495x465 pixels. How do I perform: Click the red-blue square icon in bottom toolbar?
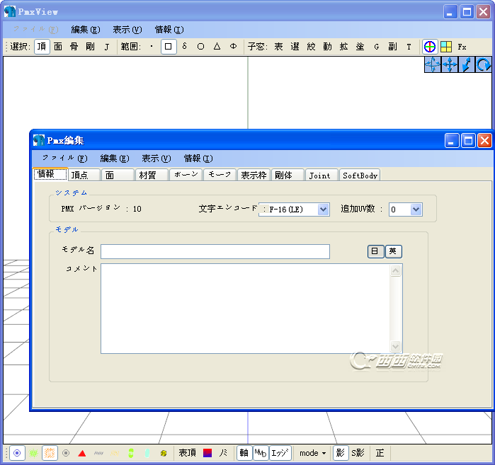coord(207,453)
